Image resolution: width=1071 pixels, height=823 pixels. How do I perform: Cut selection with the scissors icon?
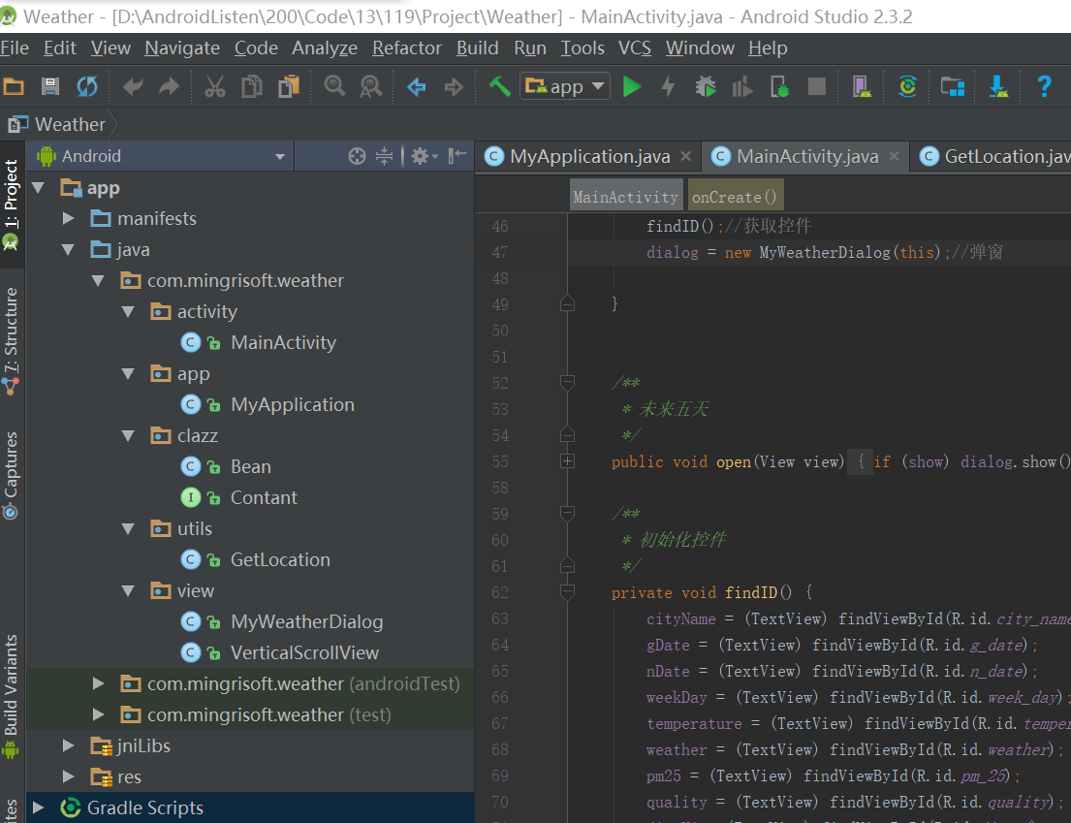(214, 86)
